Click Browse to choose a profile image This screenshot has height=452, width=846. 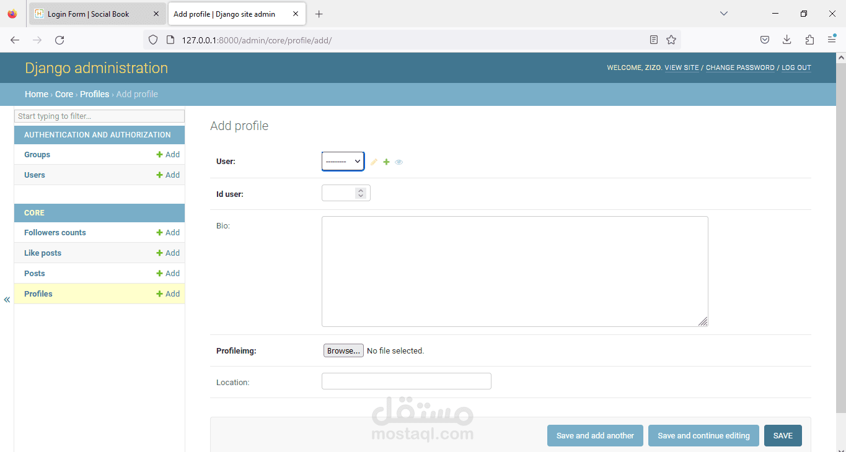click(x=343, y=350)
